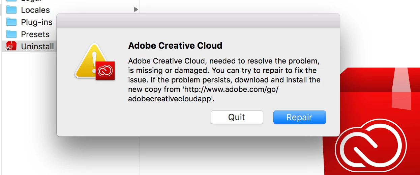Select the Uninstall item label
Screen dimensions: 420x175
tap(37, 46)
